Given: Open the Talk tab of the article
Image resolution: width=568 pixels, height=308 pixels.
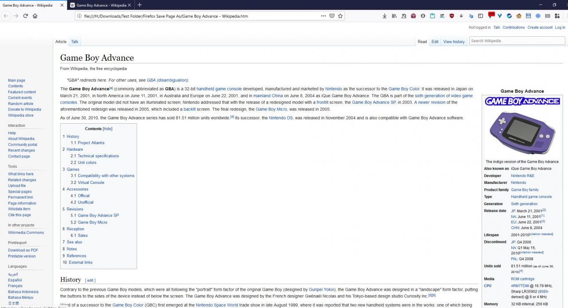Looking at the screenshot, I should click(x=75, y=42).
